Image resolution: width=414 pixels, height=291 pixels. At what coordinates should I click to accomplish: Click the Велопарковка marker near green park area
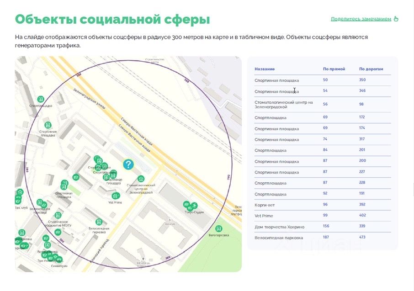pos(218,228)
